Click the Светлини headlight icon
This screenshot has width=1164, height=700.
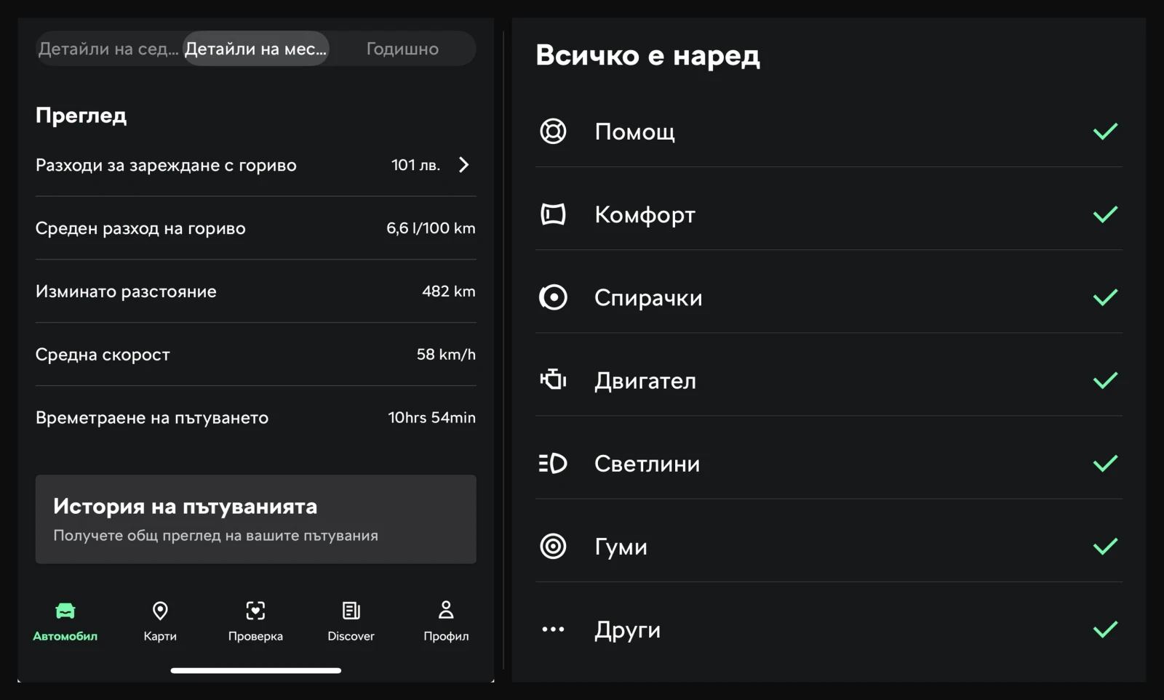tap(553, 463)
